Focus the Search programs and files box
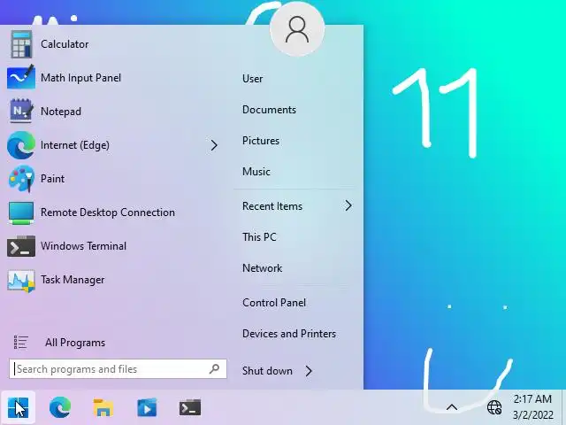Image resolution: width=566 pixels, height=425 pixels. coord(118,368)
